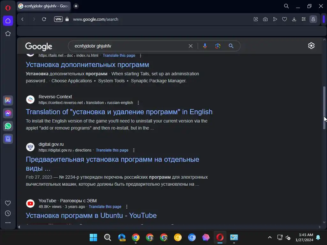Take a snapshot with camera icon
This screenshot has width=327, height=245.
coord(265,19)
